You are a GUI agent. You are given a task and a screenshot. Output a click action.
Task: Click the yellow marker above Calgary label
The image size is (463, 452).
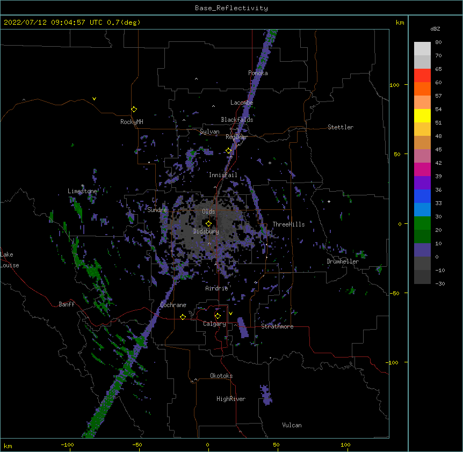tap(218, 316)
